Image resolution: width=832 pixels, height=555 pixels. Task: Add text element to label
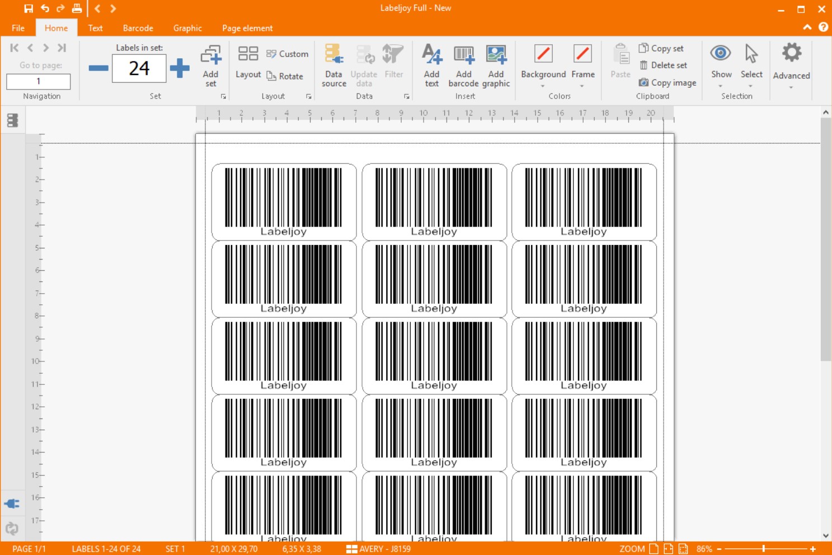pos(431,66)
